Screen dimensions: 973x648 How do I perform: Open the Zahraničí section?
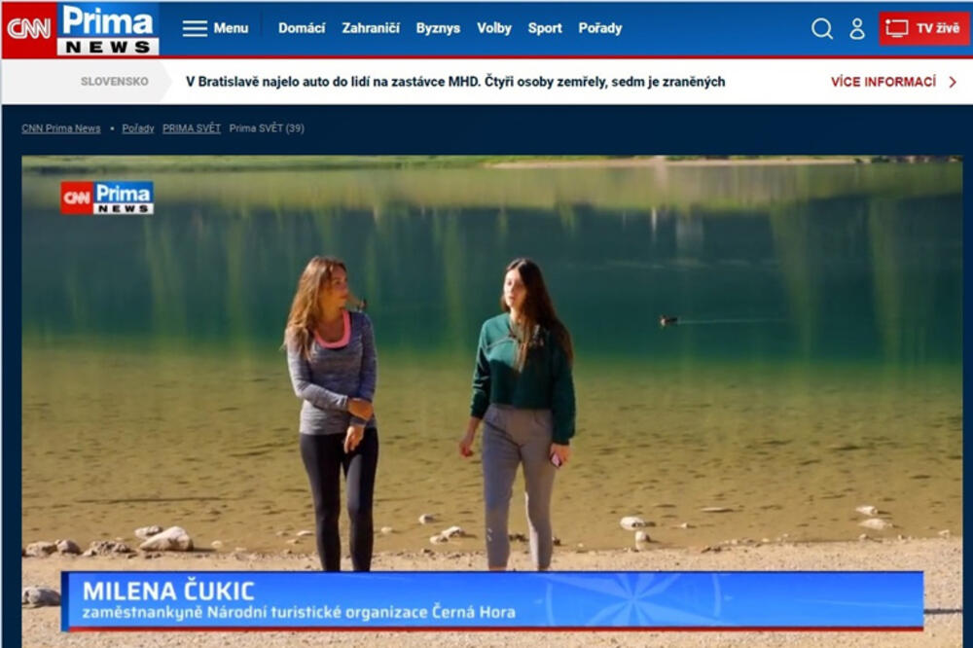coord(370,27)
